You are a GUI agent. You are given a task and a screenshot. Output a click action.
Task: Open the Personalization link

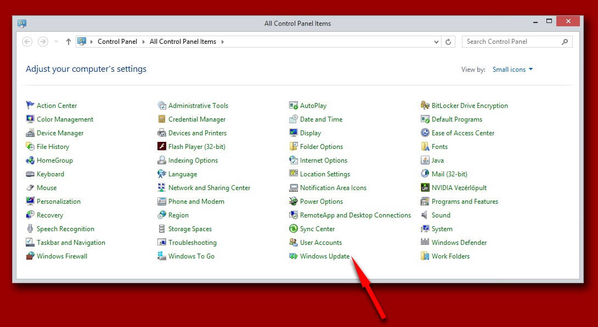click(x=58, y=202)
